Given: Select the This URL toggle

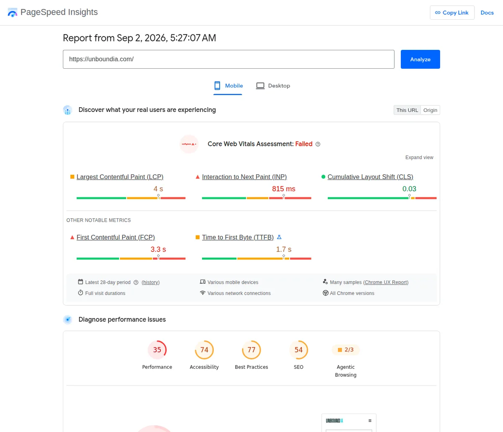Looking at the screenshot, I should click(x=407, y=110).
